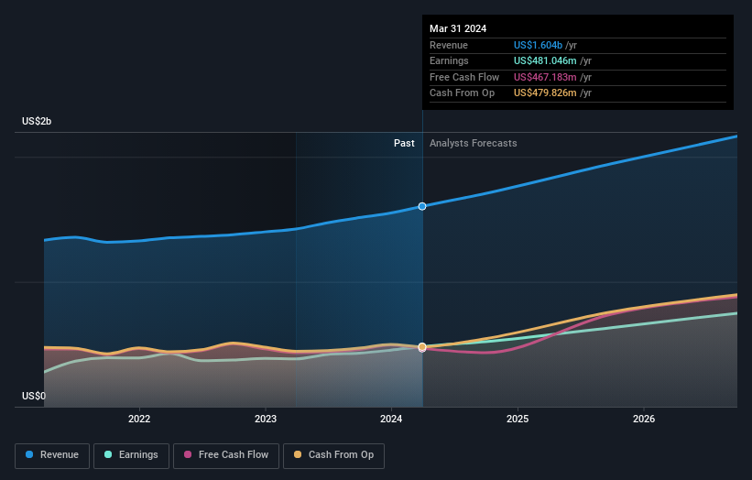Toggle the Cash From Op legend series
This screenshot has width=752, height=480.
333,455
